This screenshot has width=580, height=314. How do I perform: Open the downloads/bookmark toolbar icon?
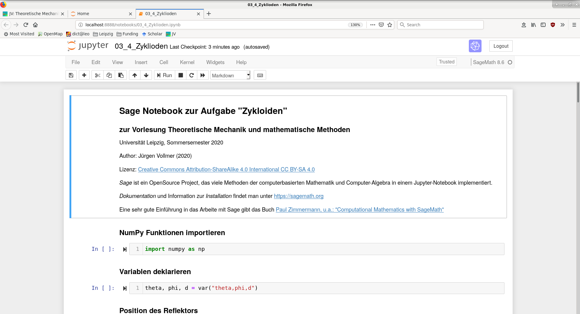(524, 25)
